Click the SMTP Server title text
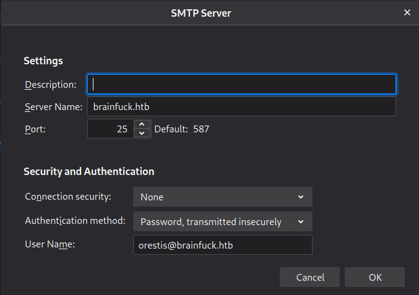This screenshot has height=295, width=419. pos(201,13)
